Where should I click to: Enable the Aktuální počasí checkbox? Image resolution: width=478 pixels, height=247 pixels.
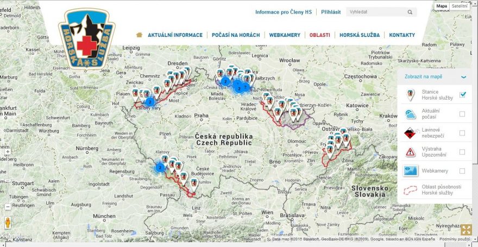462,114
